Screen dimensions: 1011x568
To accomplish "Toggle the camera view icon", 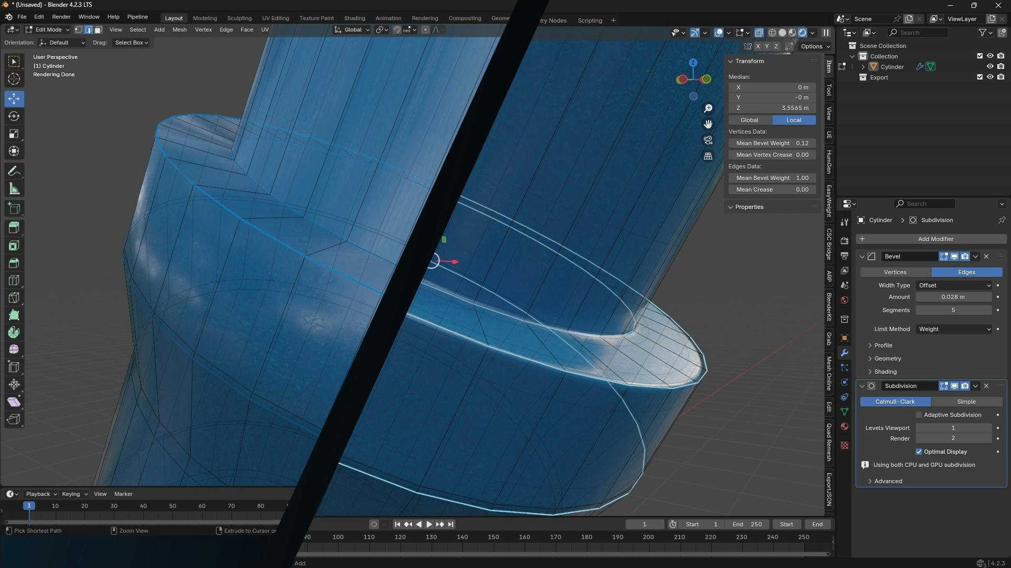I will [x=708, y=141].
